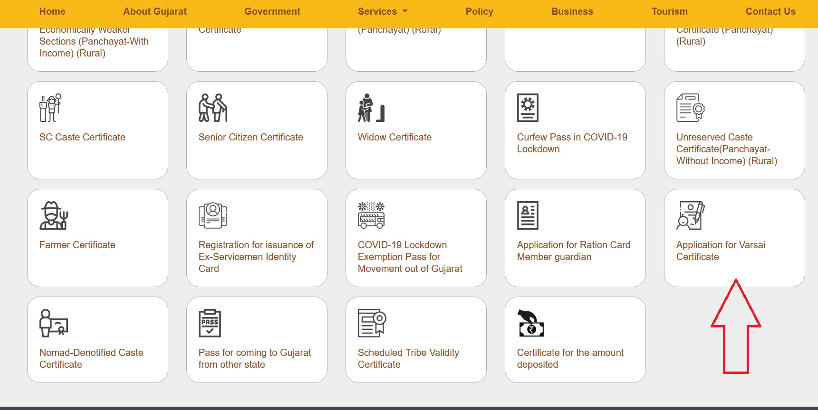Screen dimensions: 818x410
Task: Click the Certificate for amount deposited icon
Action: pos(530,323)
